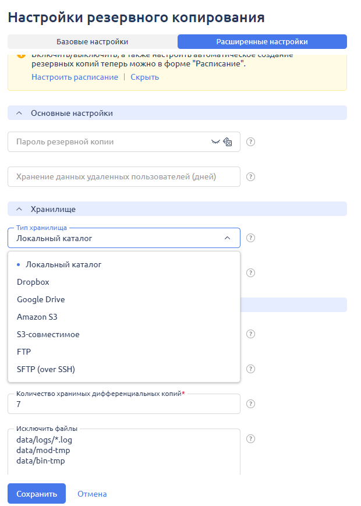The width and height of the screenshot is (361, 506).
Task: Switch to Базовые настройки tab
Action: point(93,41)
